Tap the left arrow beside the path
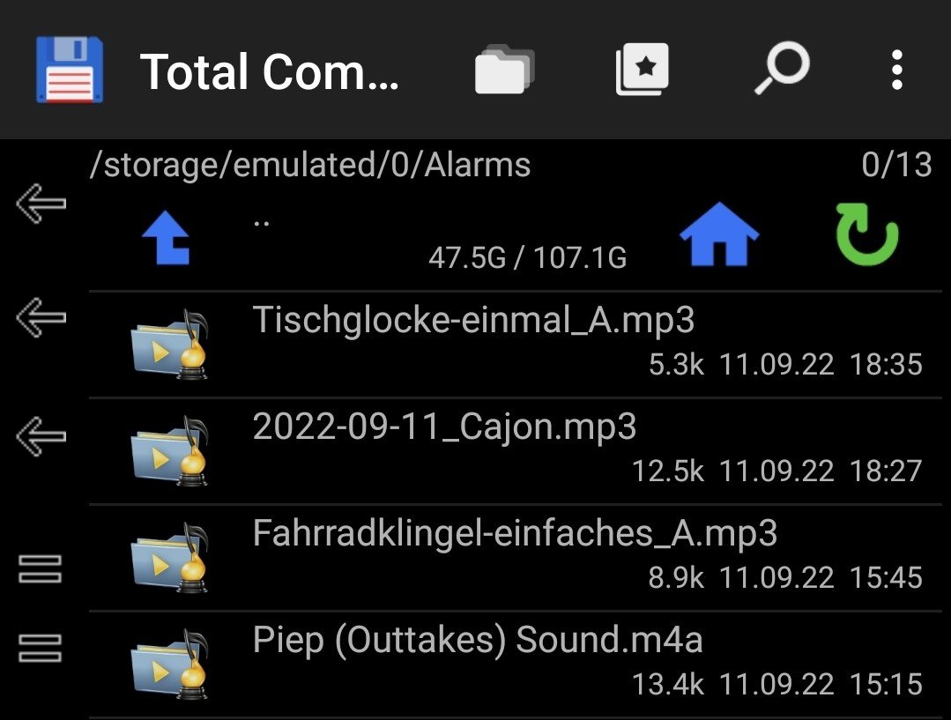Screen dimensions: 951x720 (x=41, y=204)
